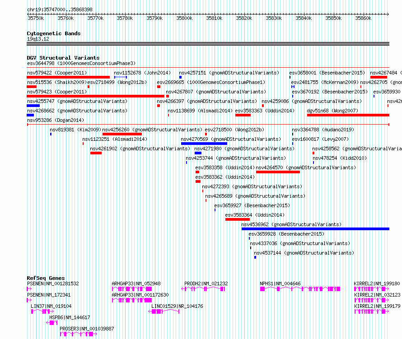Open the NPHS1|NM_004646 gene glyph
This screenshot has width=402, height=339.
[300, 289]
